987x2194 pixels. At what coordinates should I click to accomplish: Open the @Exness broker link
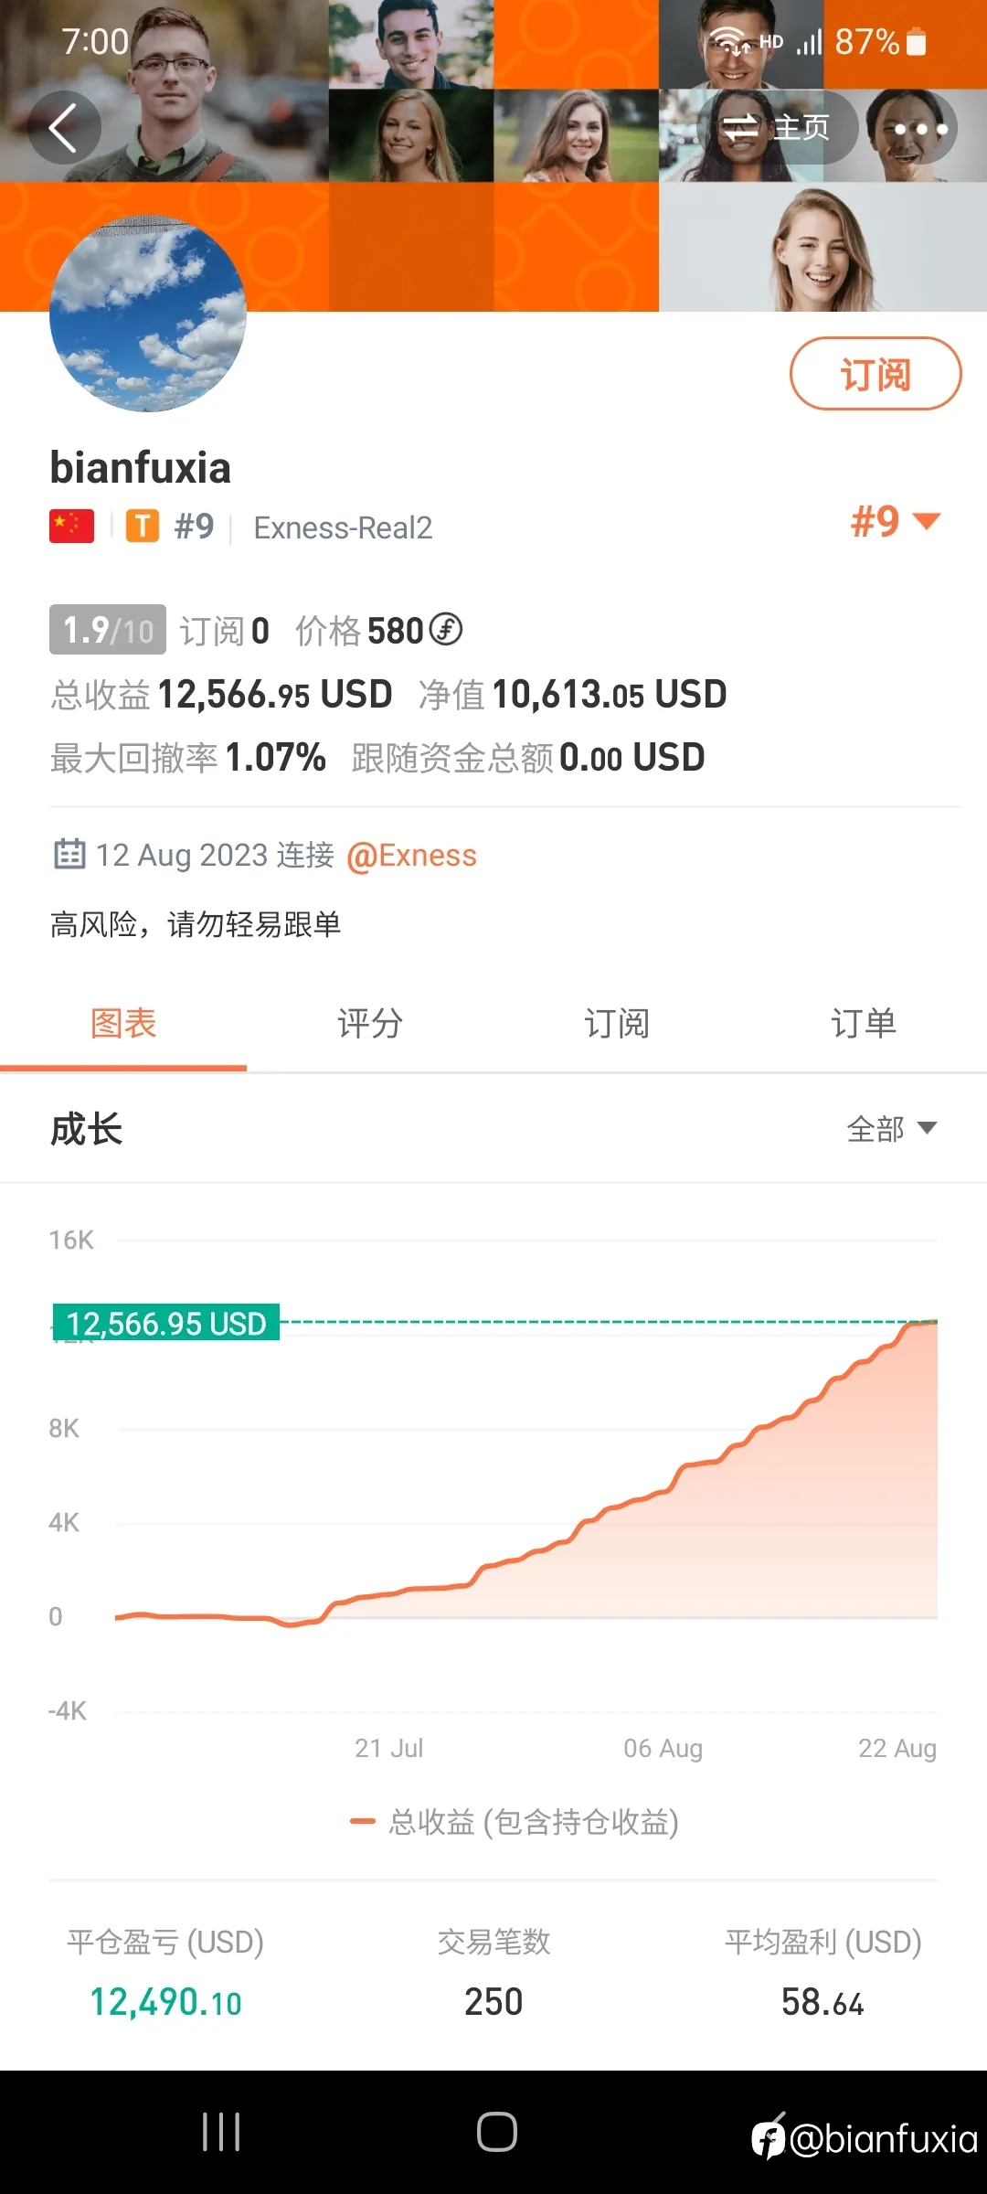(411, 856)
